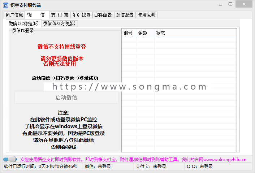Open the 短信配置 tab
Viewport: 255px width, 173px height.
[125, 15]
